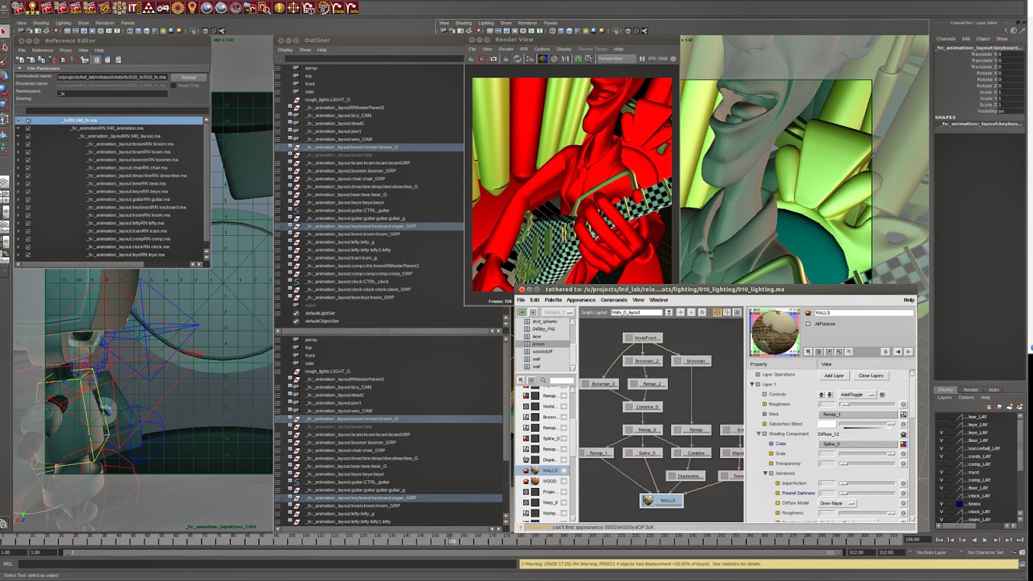Collapse the File Particulars section
The width and height of the screenshot is (1033, 581).
[19, 68]
